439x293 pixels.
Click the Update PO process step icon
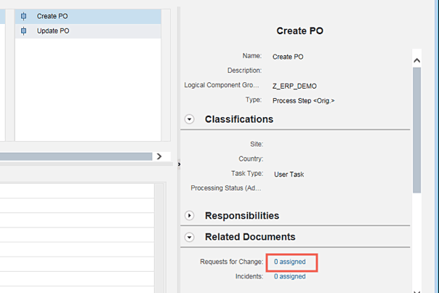pyautogui.click(x=24, y=31)
